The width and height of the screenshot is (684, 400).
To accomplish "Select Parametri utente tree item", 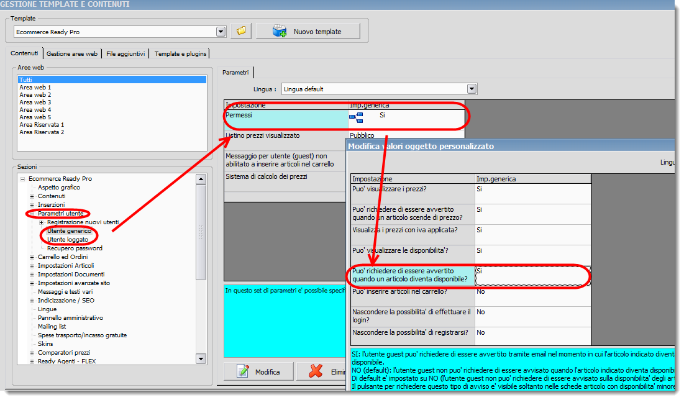I will click(61, 214).
